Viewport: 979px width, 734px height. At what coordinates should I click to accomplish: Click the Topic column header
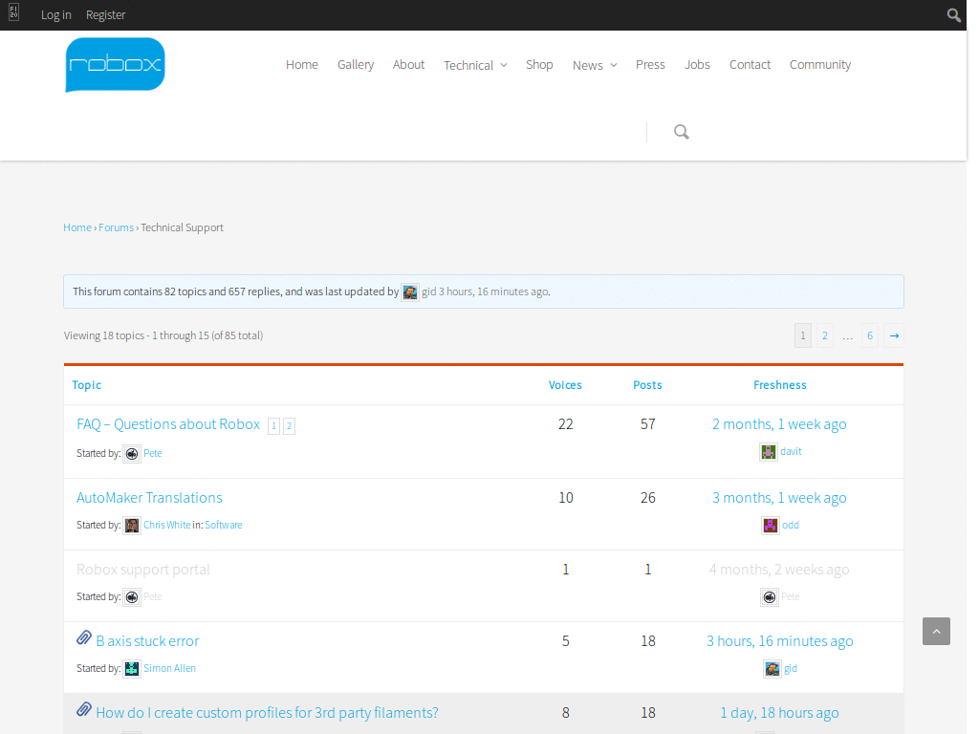point(86,385)
